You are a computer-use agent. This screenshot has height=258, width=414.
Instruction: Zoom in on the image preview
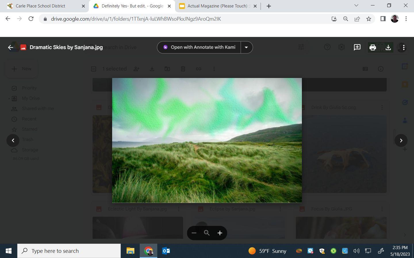pos(220,233)
